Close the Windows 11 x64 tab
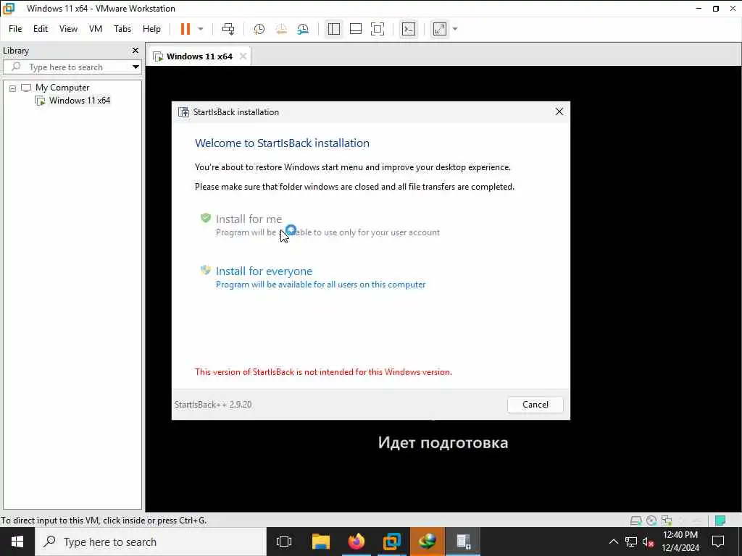Screen dimensions: 742x556 [x=243, y=56]
